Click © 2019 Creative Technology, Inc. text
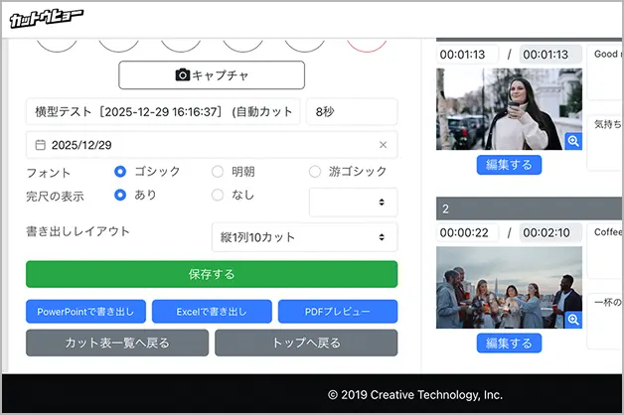The width and height of the screenshot is (624, 415). 415,395
